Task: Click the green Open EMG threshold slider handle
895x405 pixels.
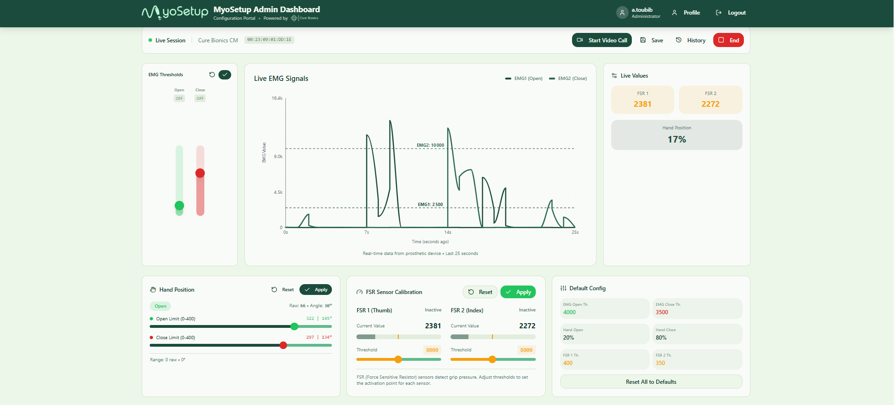Action: coord(179,206)
